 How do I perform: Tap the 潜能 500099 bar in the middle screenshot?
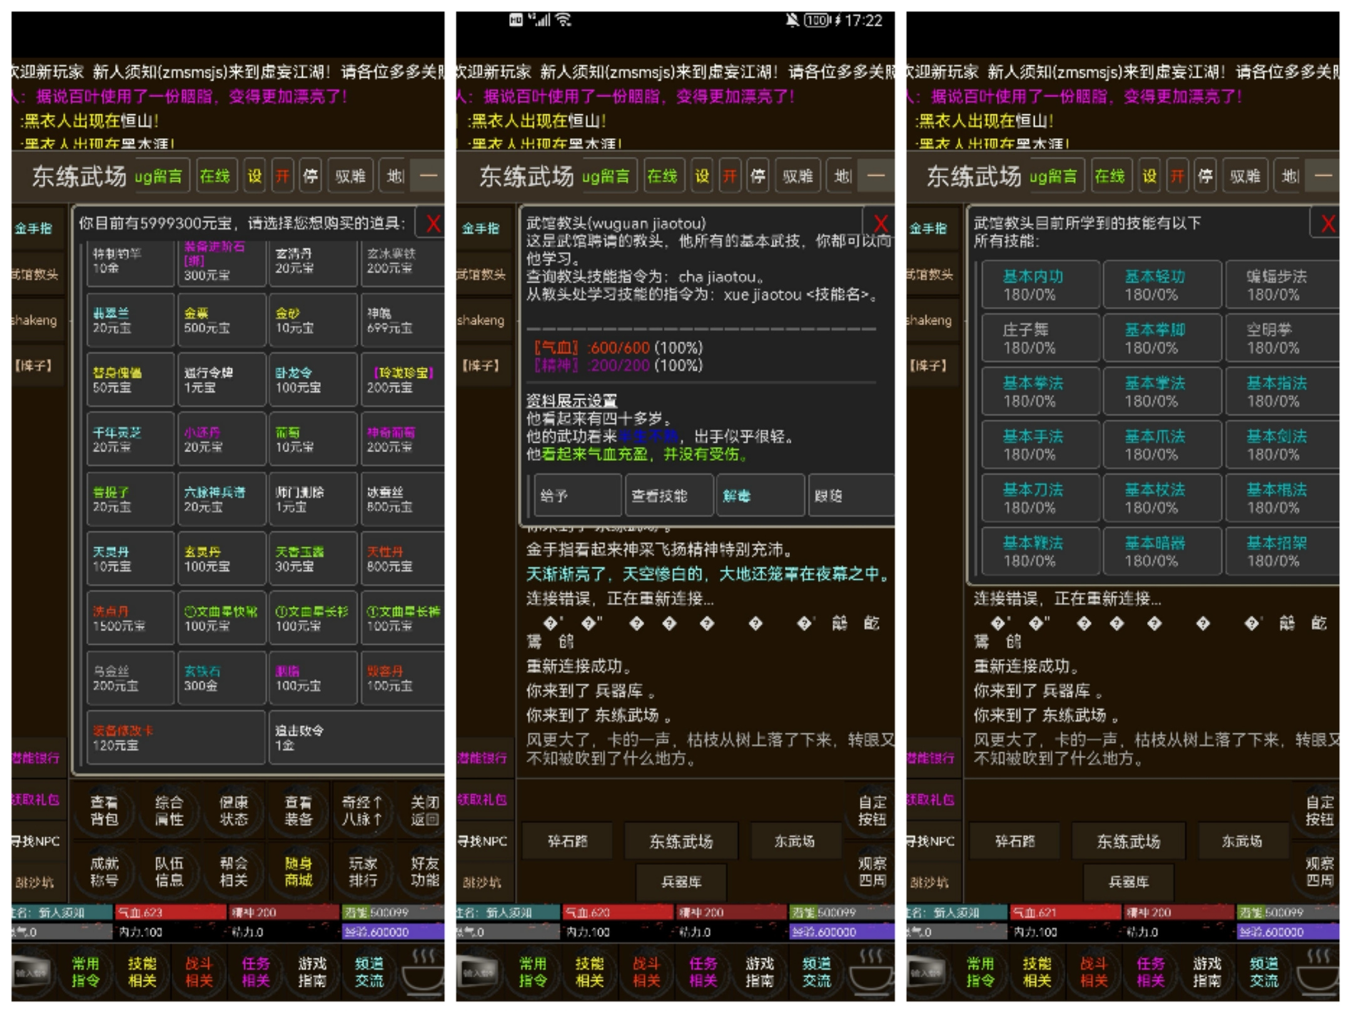click(842, 912)
